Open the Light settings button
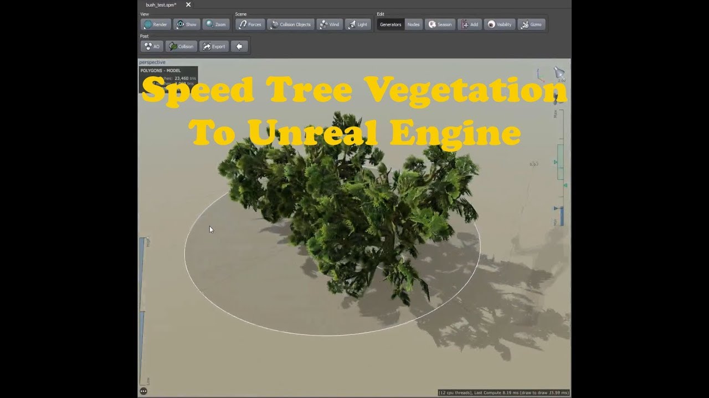The image size is (709, 398). click(358, 24)
